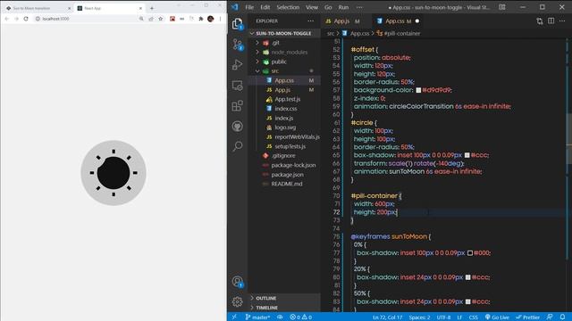This screenshot has height=321, width=572.
Task: Open the Run and Debug view
Action: coord(238,65)
